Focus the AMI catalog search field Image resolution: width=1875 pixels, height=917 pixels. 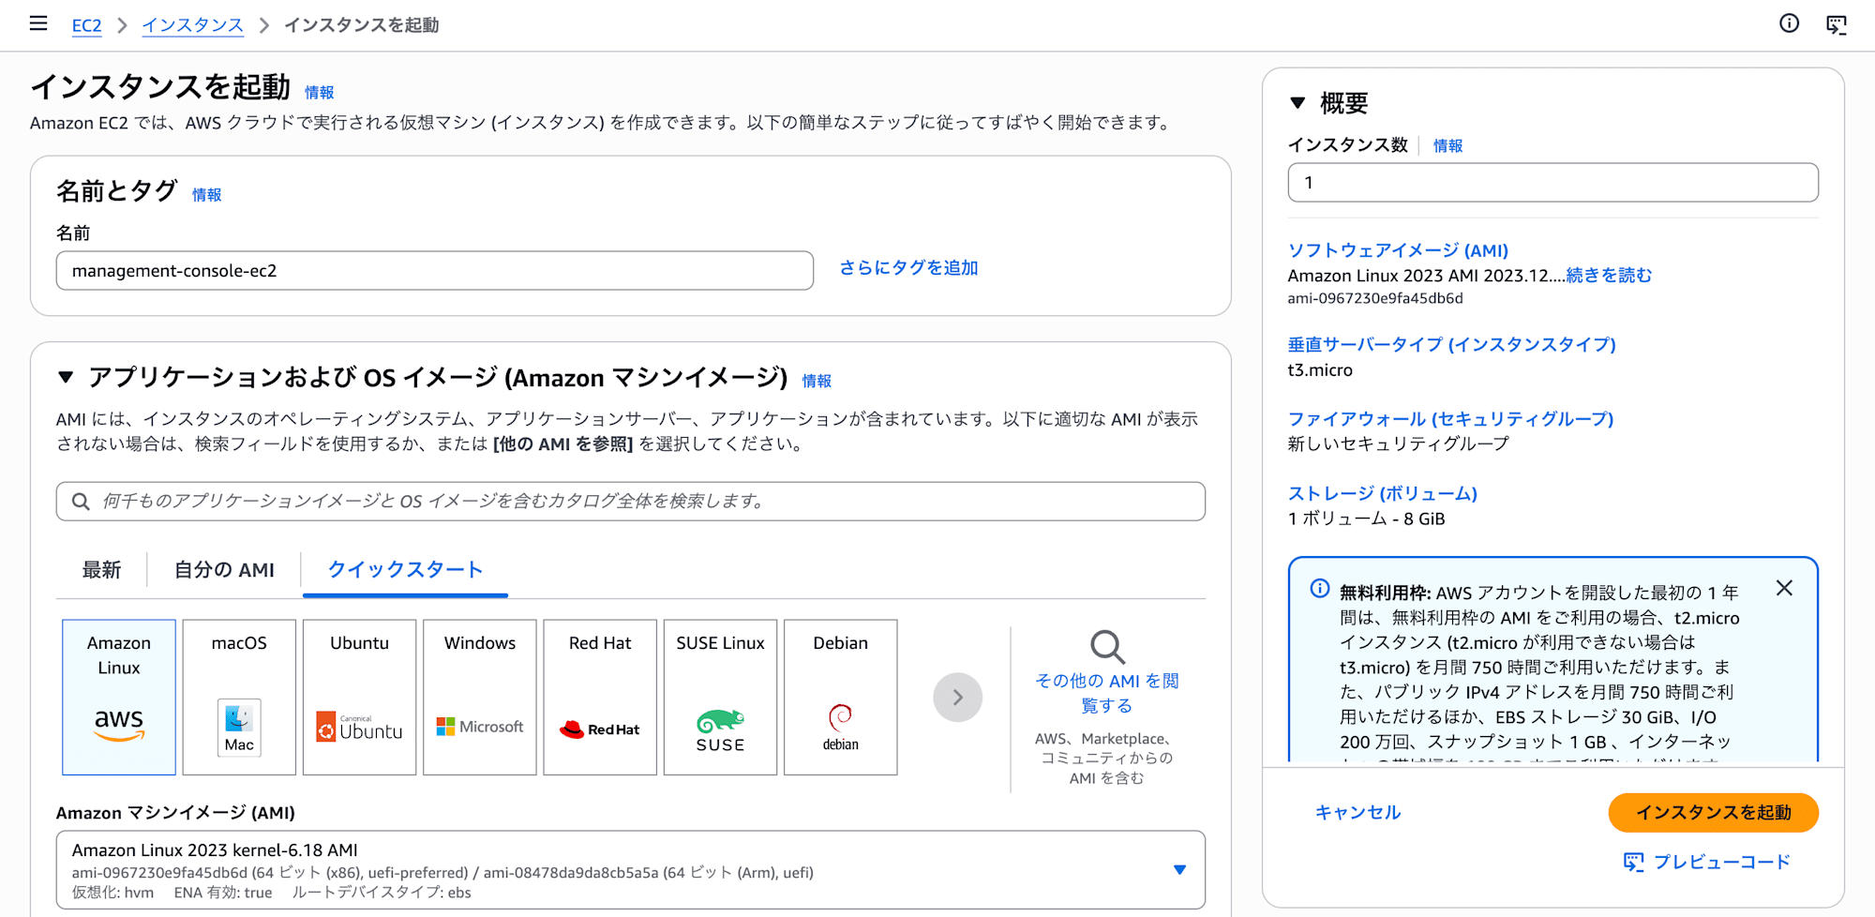pos(630,502)
